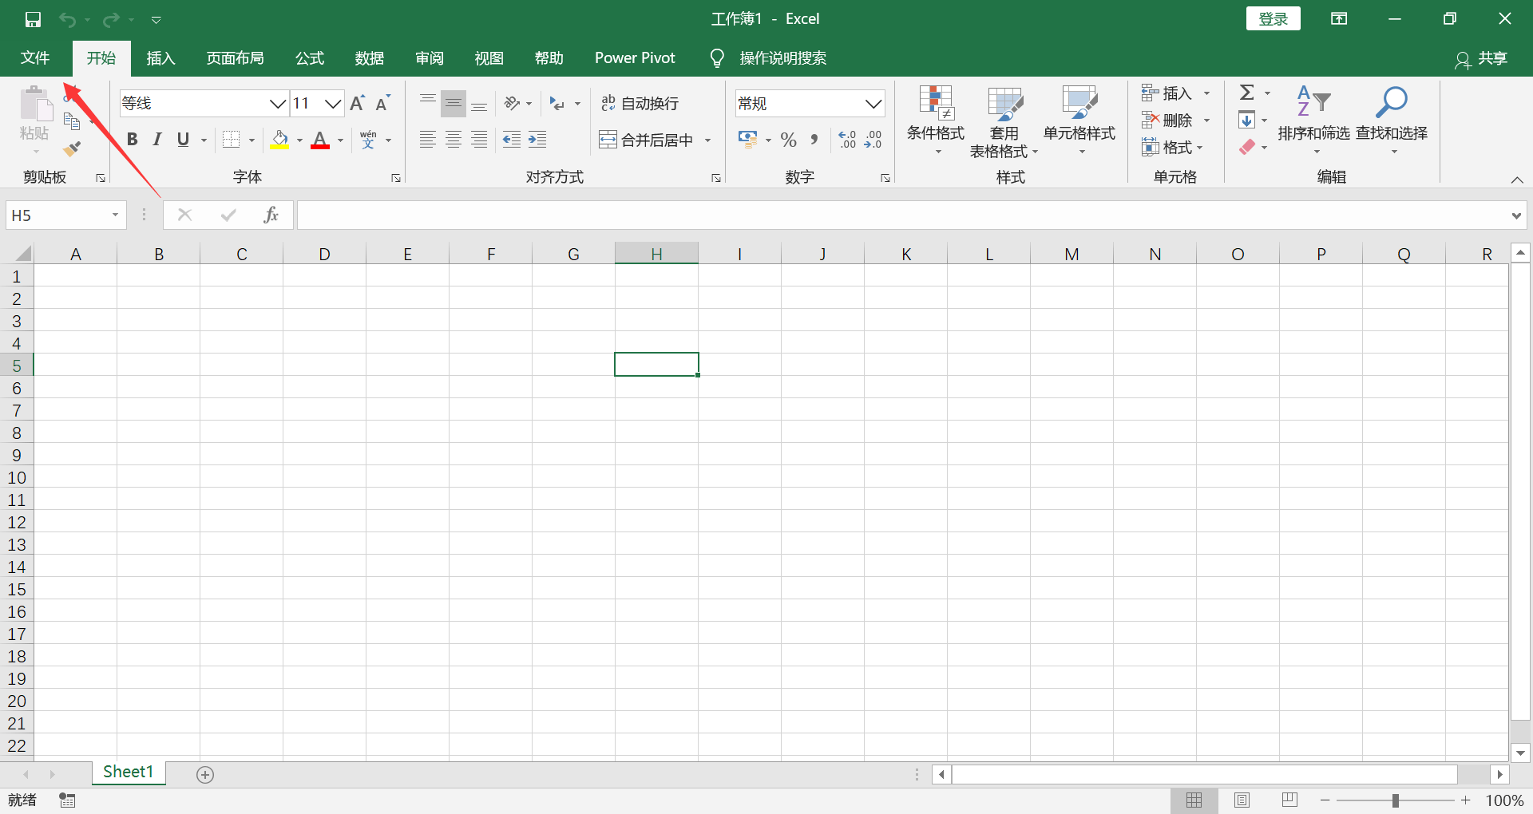Click the Fill down arrow icon

point(1246,120)
